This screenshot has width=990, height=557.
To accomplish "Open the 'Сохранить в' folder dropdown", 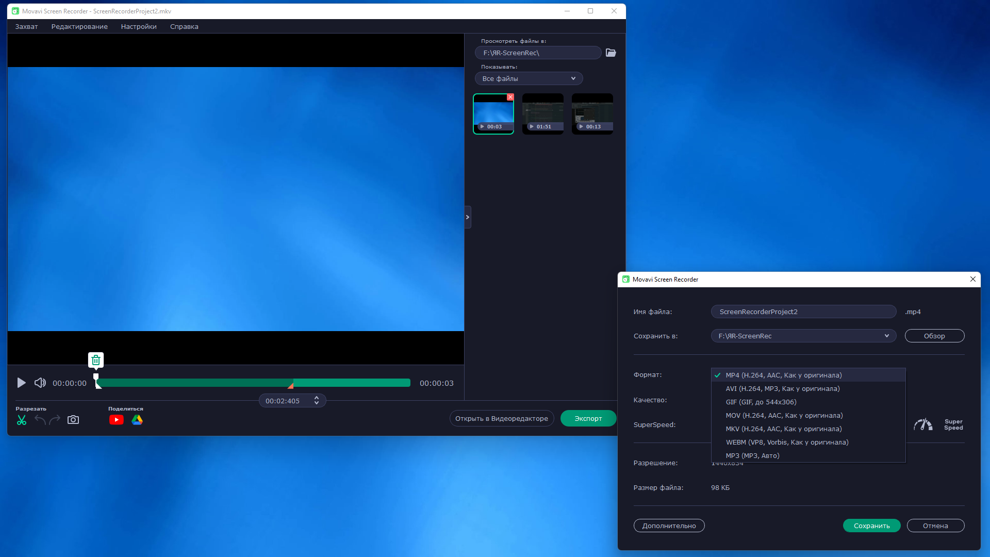I will pyautogui.click(x=886, y=336).
